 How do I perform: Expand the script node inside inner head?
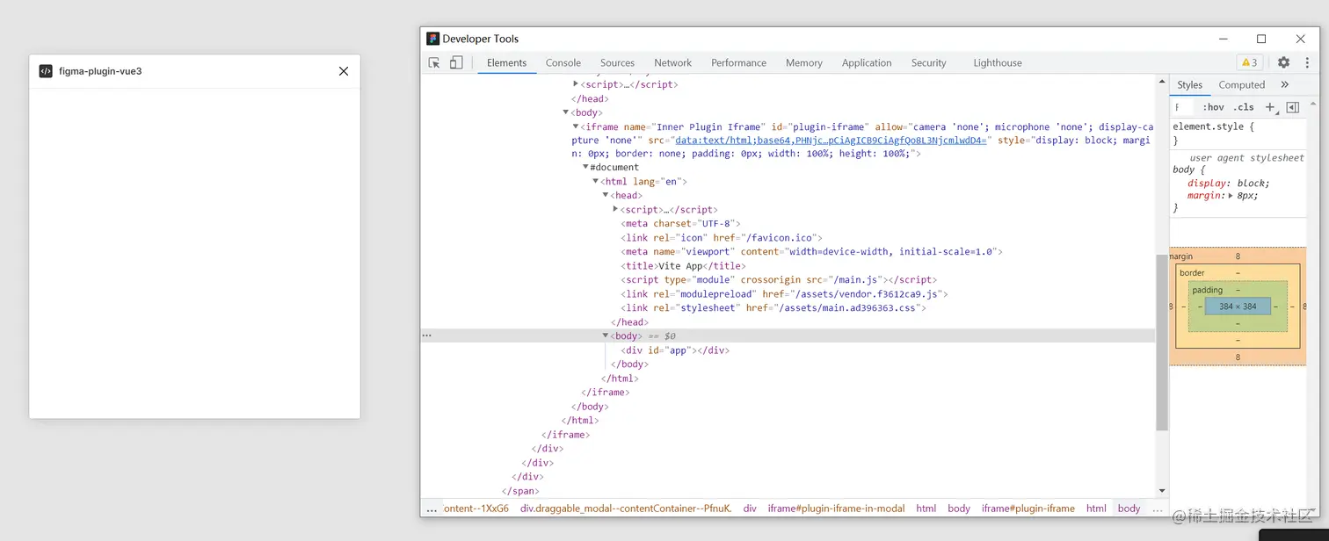click(x=615, y=208)
